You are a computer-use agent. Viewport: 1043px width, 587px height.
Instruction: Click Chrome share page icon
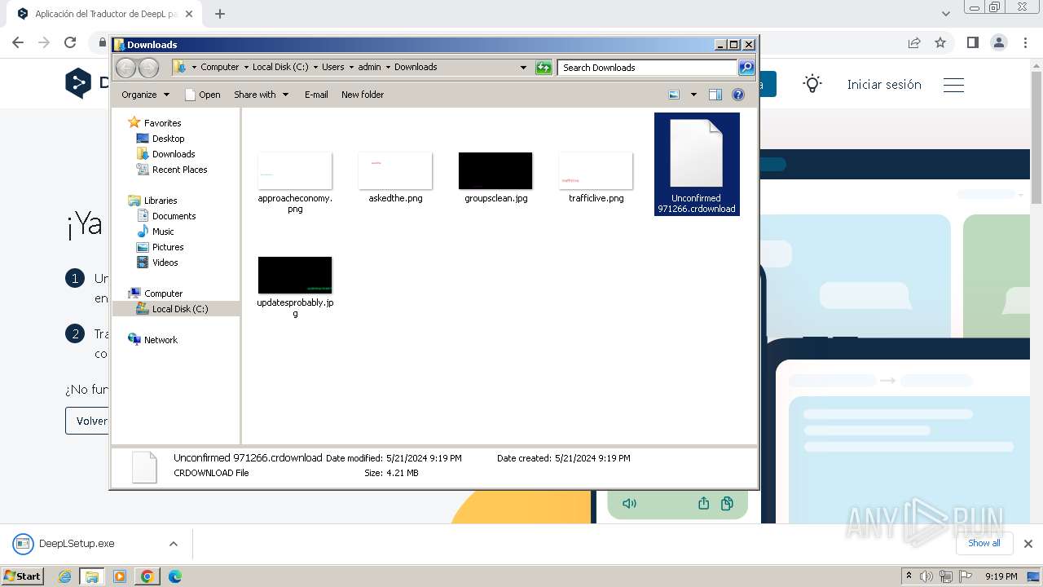[x=914, y=42]
